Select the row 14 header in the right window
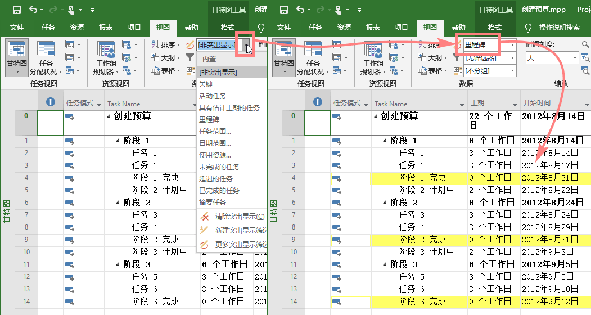Image resolution: width=591 pixels, height=315 pixels. (294, 301)
